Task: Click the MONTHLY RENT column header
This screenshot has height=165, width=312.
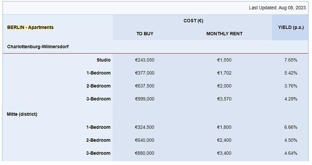Action: 224,34
